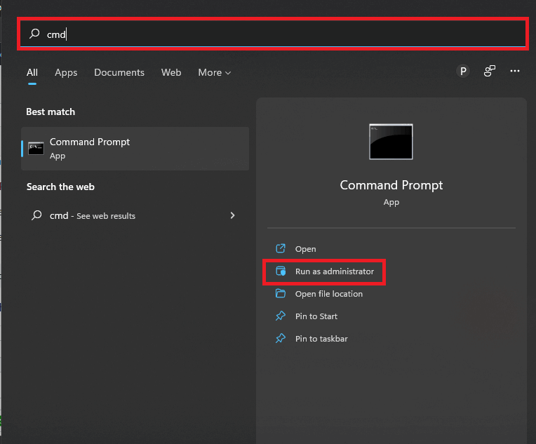Select Pin to taskbar option
Screen dimensions: 536x444
tap(321, 339)
